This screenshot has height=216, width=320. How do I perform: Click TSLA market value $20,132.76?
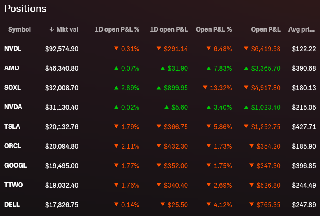62,127
